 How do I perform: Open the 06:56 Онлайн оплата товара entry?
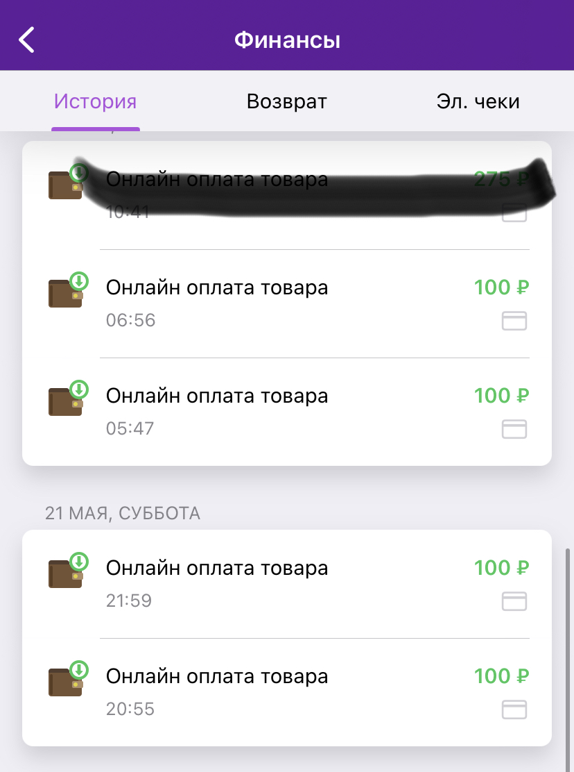click(287, 304)
